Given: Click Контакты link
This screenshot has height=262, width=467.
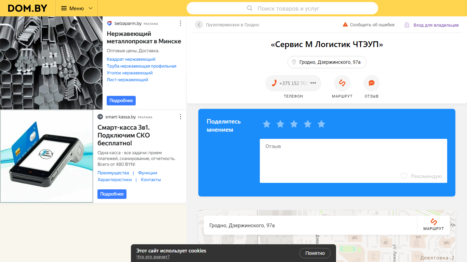Looking at the screenshot, I should click(151, 180).
